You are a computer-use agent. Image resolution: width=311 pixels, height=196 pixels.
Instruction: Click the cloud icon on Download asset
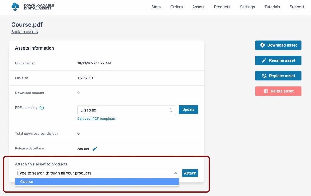[262, 45]
